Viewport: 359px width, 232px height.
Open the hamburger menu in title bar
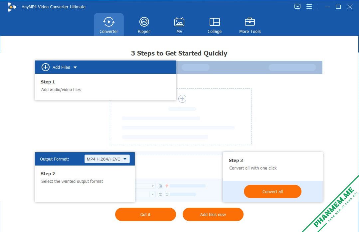click(x=309, y=7)
